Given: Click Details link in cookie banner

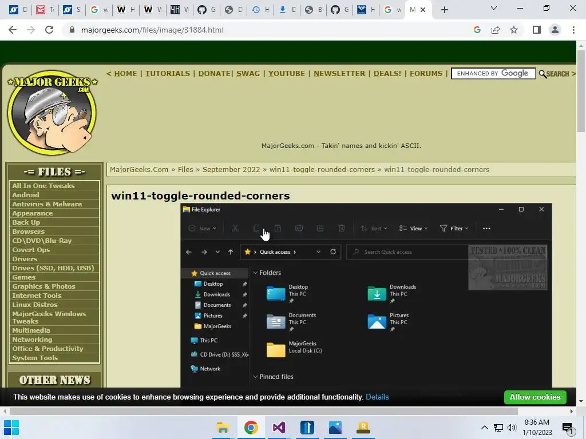Looking at the screenshot, I should tap(377, 397).
